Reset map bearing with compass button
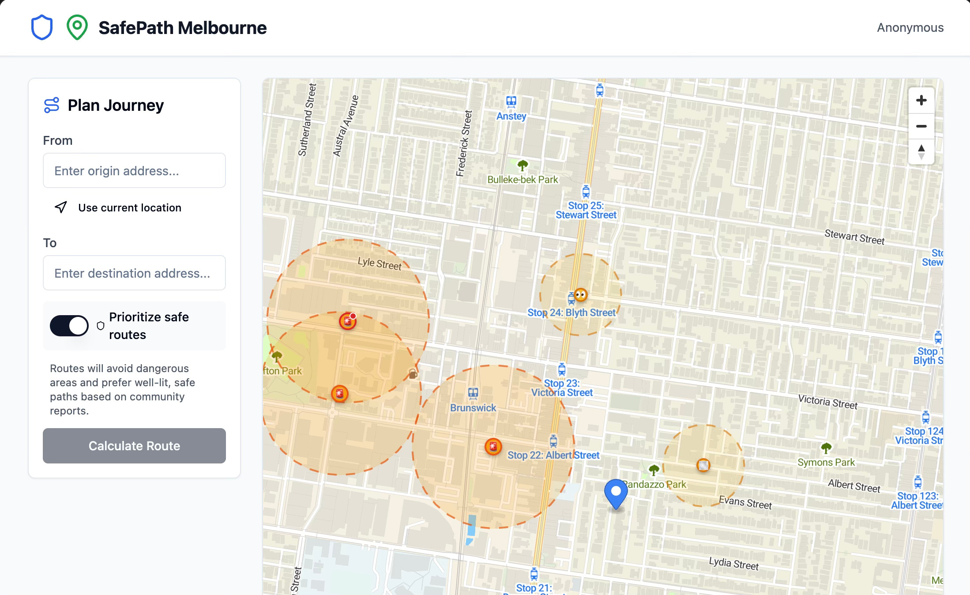This screenshot has width=970, height=595. [921, 152]
